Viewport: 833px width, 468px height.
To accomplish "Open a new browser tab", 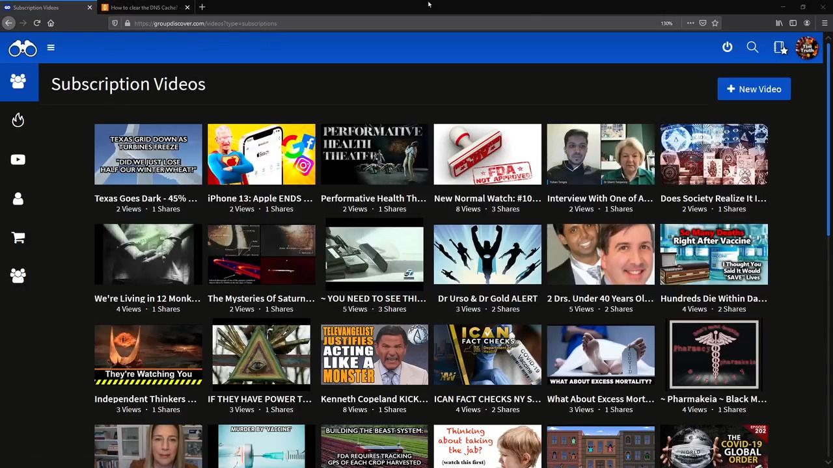I will point(202,7).
